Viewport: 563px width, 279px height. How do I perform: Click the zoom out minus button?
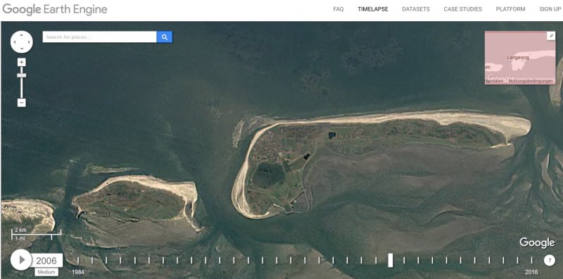click(22, 103)
